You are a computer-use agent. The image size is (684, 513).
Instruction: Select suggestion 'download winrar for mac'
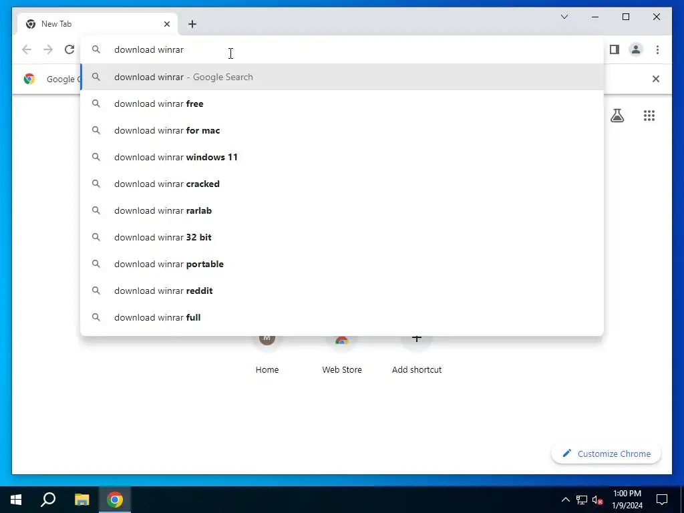(342, 130)
